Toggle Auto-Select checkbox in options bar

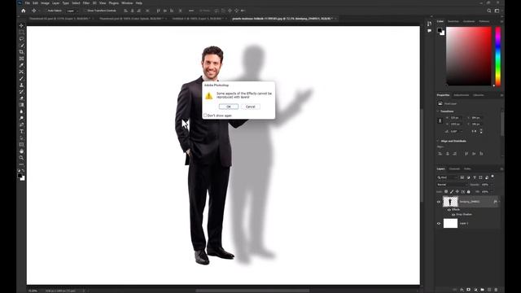46,11
